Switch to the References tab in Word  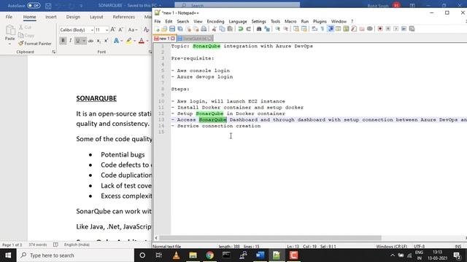click(123, 17)
